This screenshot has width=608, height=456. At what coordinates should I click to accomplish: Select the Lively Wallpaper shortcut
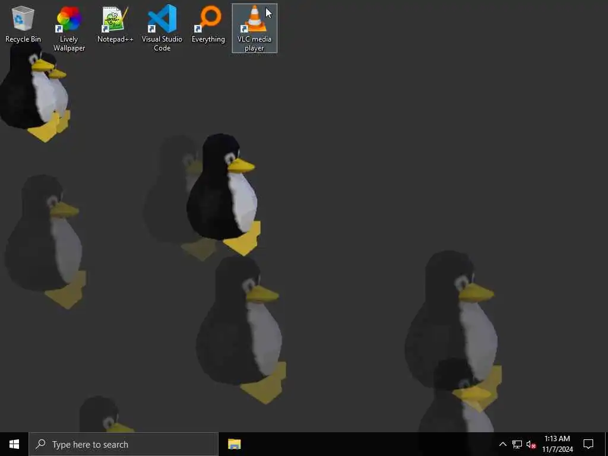(x=69, y=28)
